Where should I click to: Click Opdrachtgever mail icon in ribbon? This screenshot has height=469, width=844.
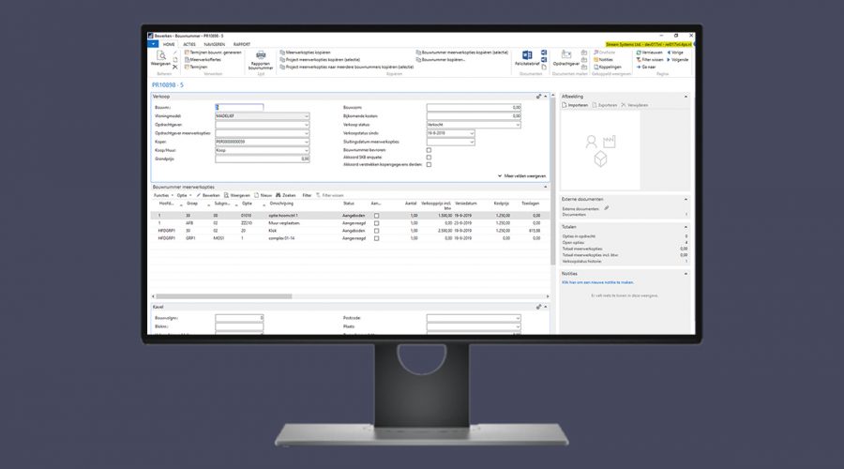(x=566, y=55)
